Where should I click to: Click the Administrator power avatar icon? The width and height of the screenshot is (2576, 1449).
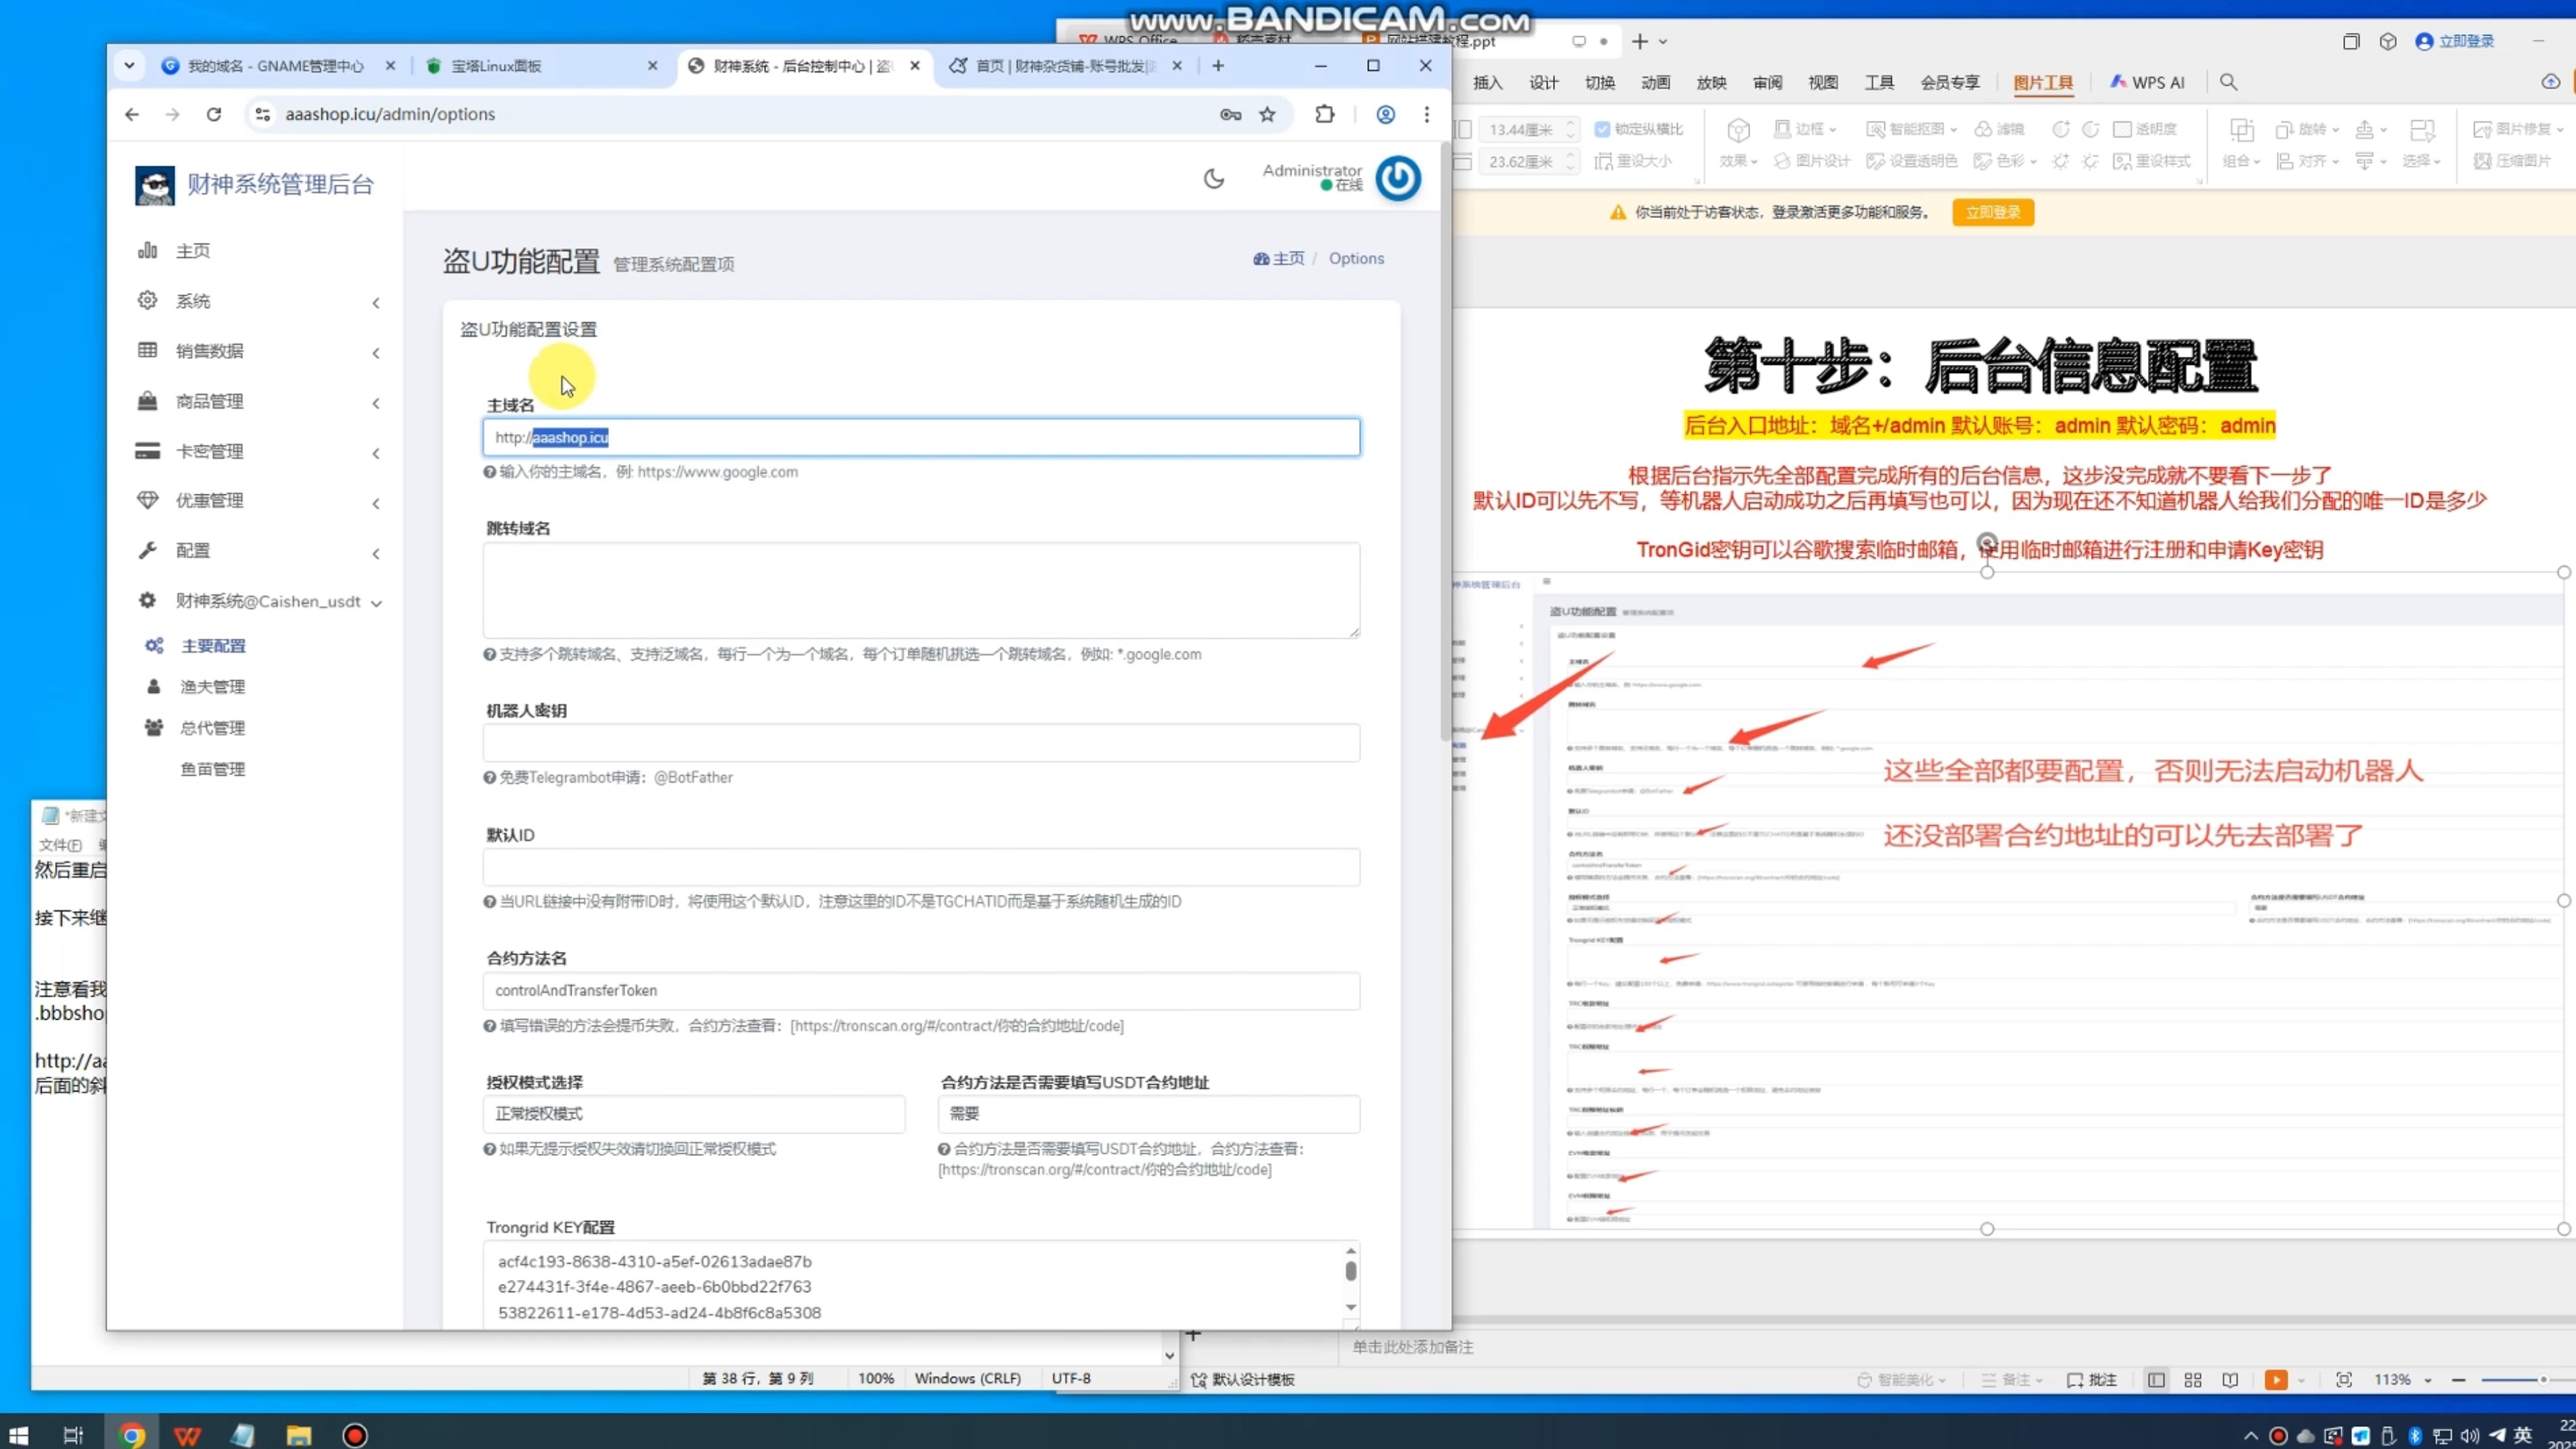point(1398,179)
